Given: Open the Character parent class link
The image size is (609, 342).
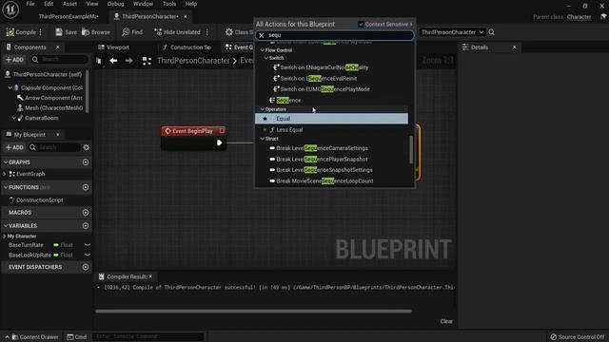Looking at the screenshot, I should 579,17.
